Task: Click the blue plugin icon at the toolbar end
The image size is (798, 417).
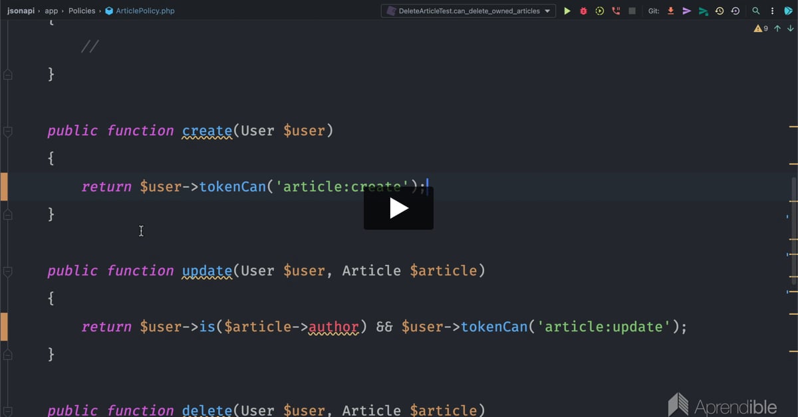Action: coord(788,11)
